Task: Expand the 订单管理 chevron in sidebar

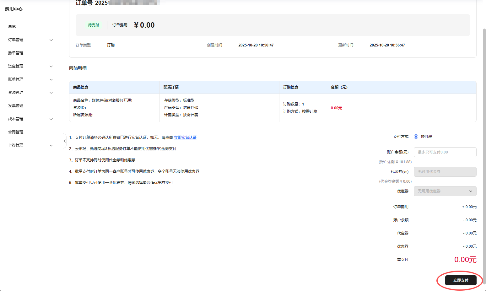Action: (51, 40)
